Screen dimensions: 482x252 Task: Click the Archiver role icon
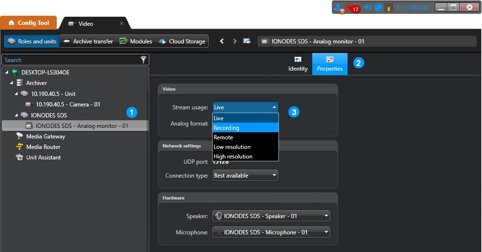[20, 83]
